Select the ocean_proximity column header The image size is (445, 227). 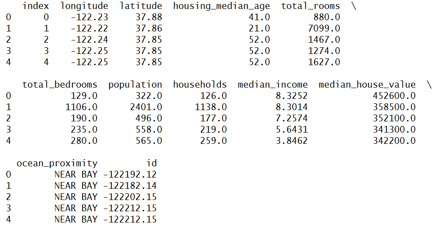(57, 163)
